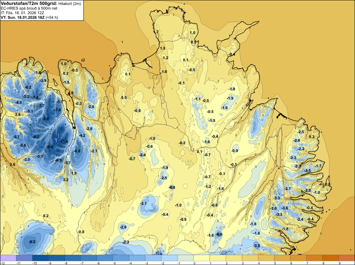The width and height of the screenshot is (355, 265).
Task: Click the -3.6 temperature label
Action: click(x=285, y=208)
